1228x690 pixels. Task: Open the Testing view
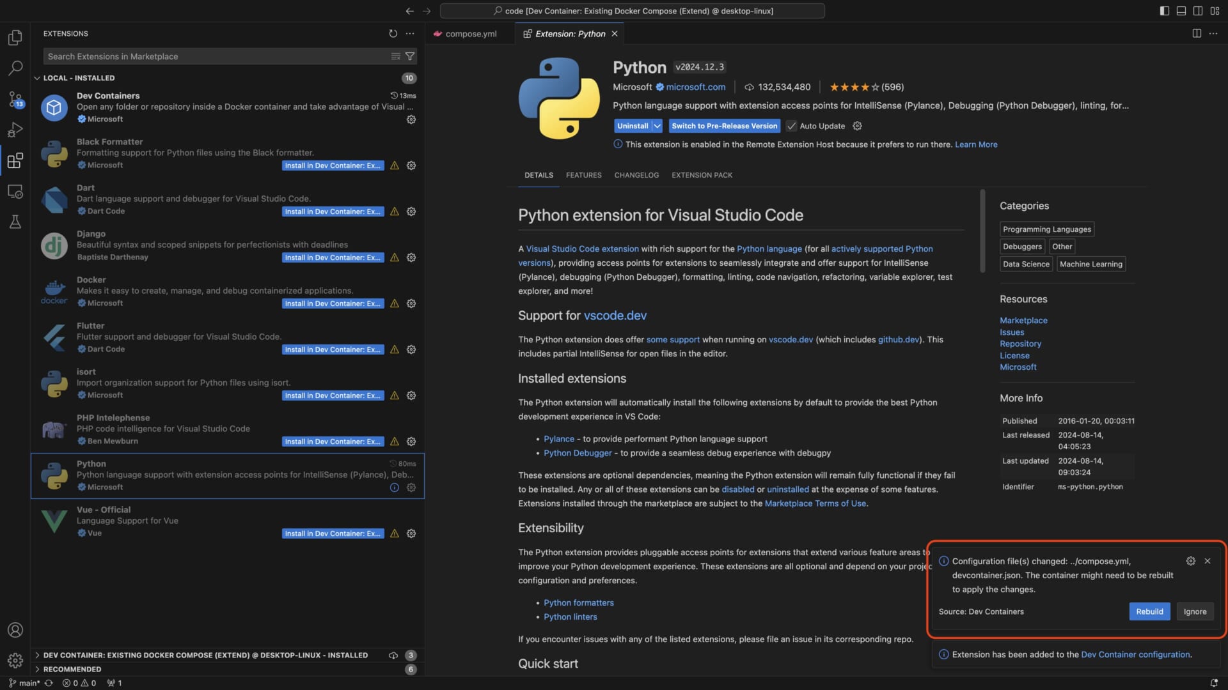click(x=15, y=222)
